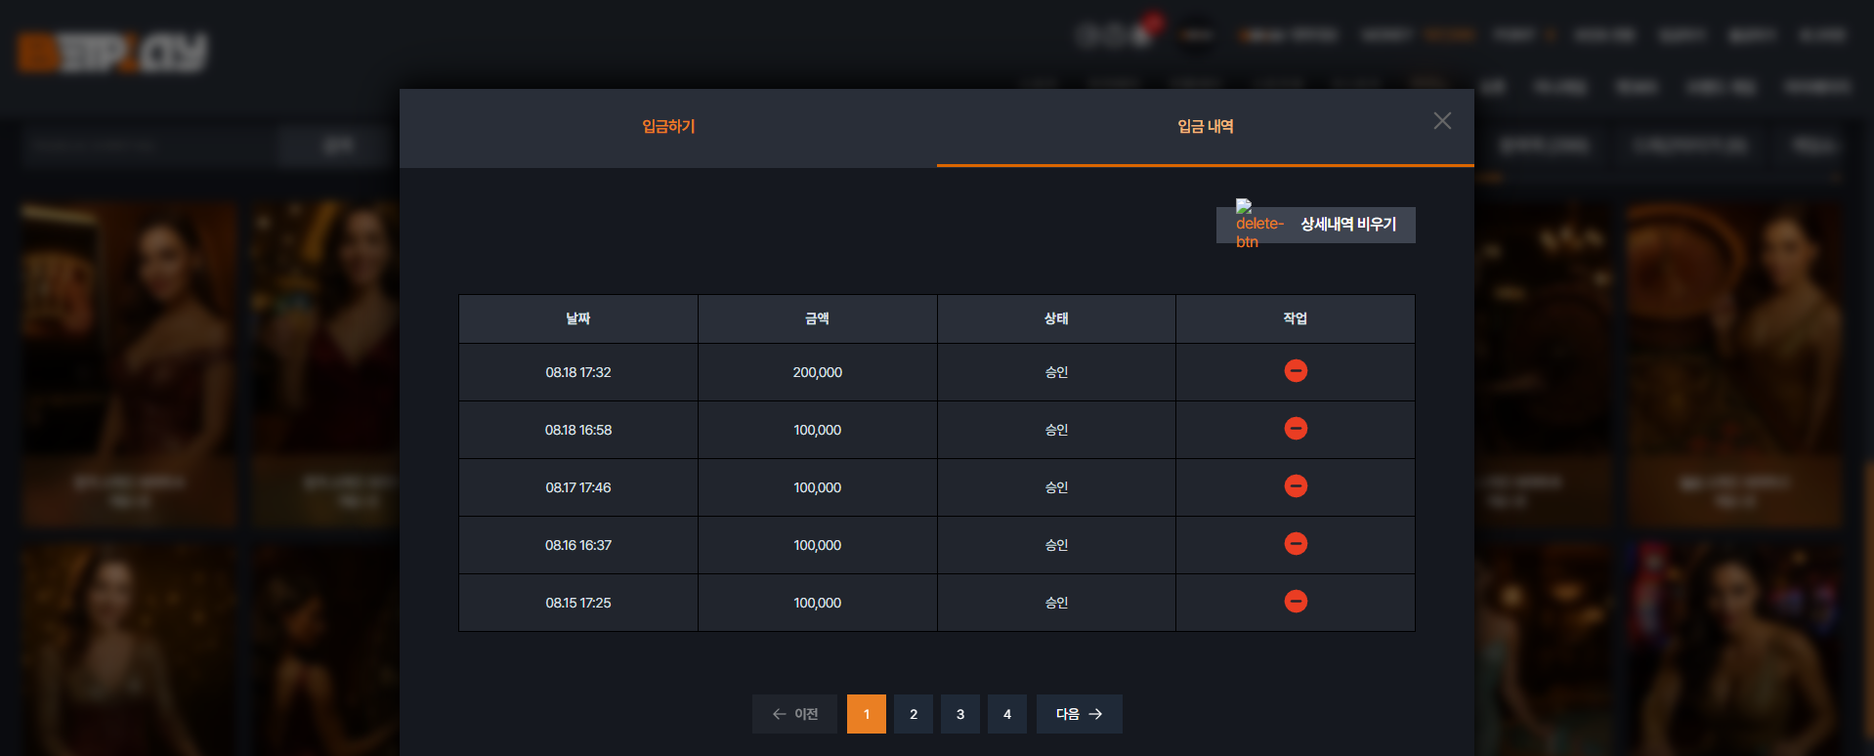Jump to page 4 of results

[x=1007, y=714]
